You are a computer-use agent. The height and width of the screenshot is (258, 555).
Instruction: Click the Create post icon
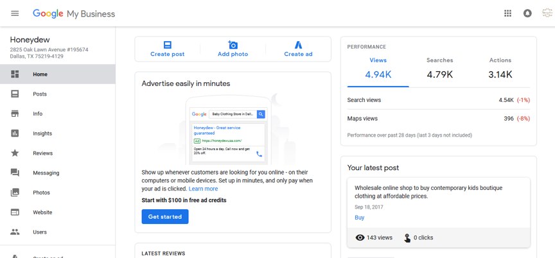(168, 45)
